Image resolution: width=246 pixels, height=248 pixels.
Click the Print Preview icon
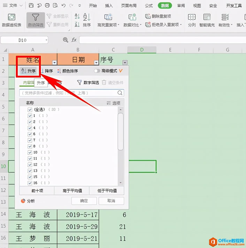point(55,6)
